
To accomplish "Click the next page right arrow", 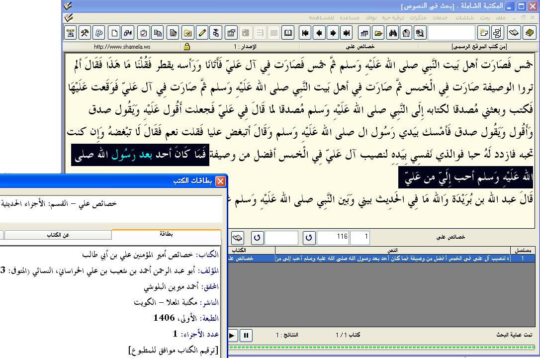I will [333, 33].
